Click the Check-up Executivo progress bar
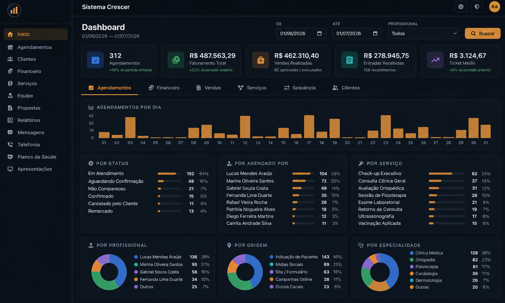 447,173
